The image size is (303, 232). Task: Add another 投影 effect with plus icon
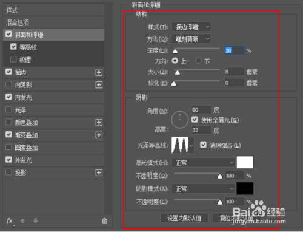coord(99,173)
